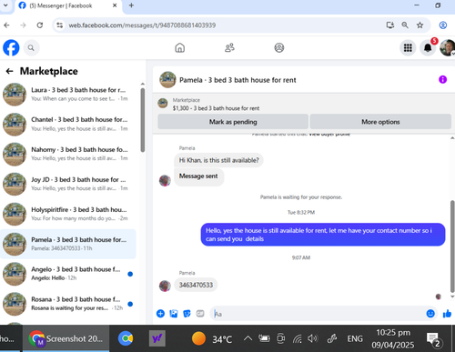The height and width of the screenshot is (352, 455).
Task: Open the notifications bell icon
Action: 428,48
